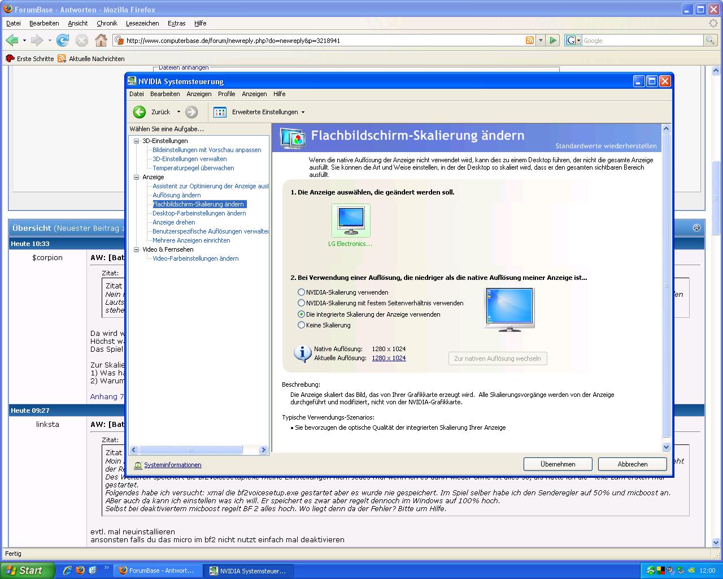Screen dimensions: 723x579
Task: Click Erste Schritte bookmark
Action: tap(30, 59)
